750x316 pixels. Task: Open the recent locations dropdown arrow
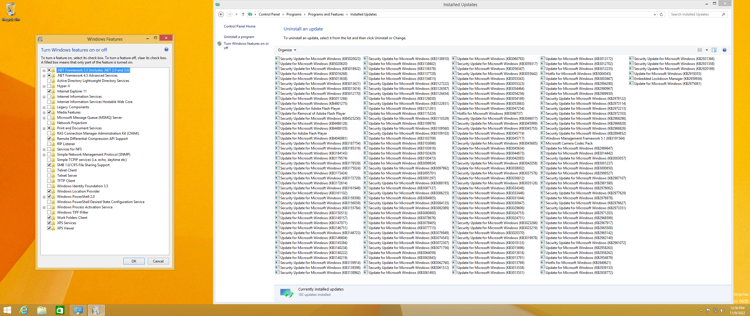pyautogui.click(x=236, y=14)
